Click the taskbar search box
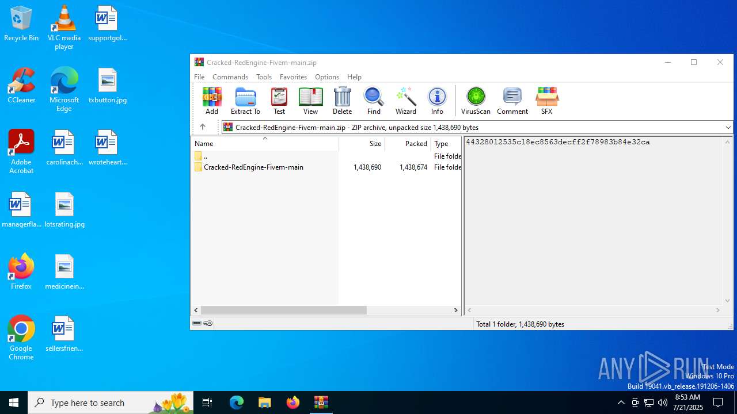 111,402
